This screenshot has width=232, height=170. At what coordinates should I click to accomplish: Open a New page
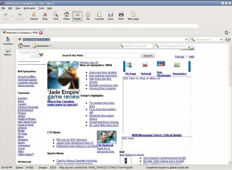point(133,16)
